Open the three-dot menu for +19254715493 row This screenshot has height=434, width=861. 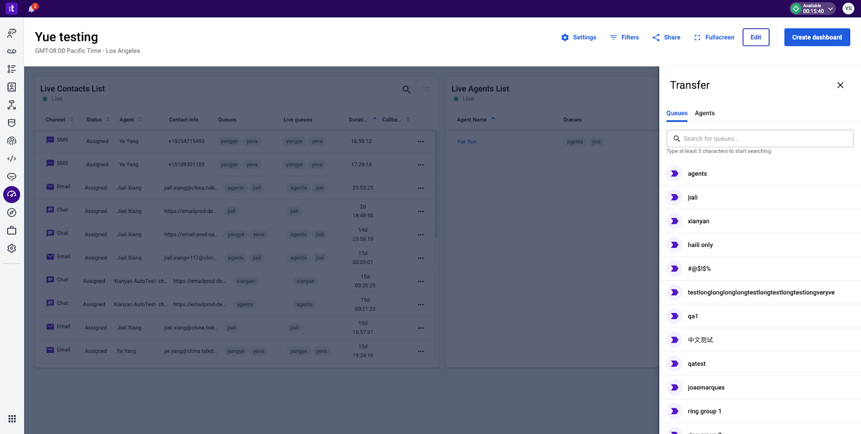coord(421,141)
